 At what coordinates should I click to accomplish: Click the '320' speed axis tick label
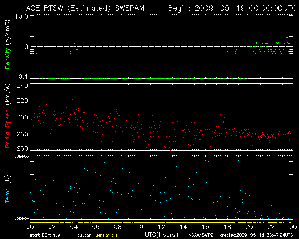tap(22, 100)
